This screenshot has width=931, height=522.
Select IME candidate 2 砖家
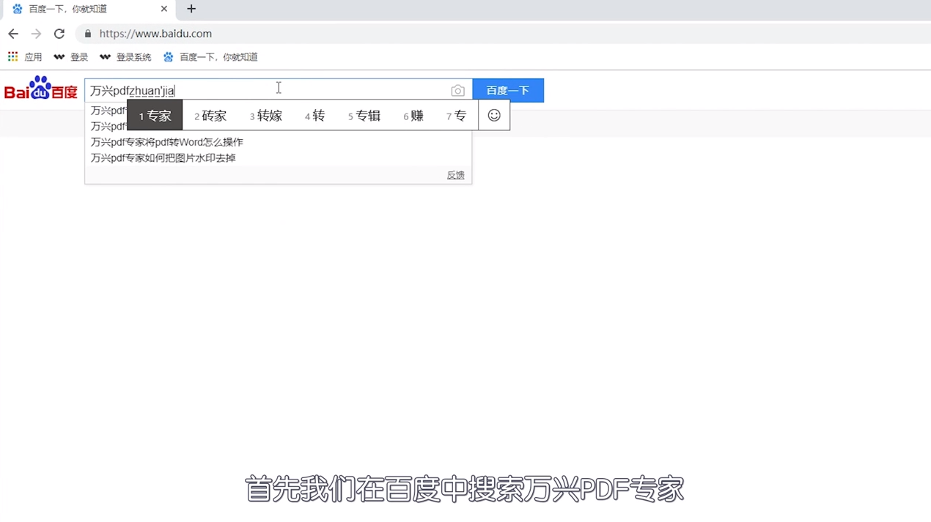tap(210, 116)
